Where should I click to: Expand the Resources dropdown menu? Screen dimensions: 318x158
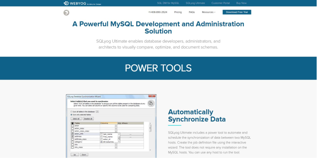209,12
